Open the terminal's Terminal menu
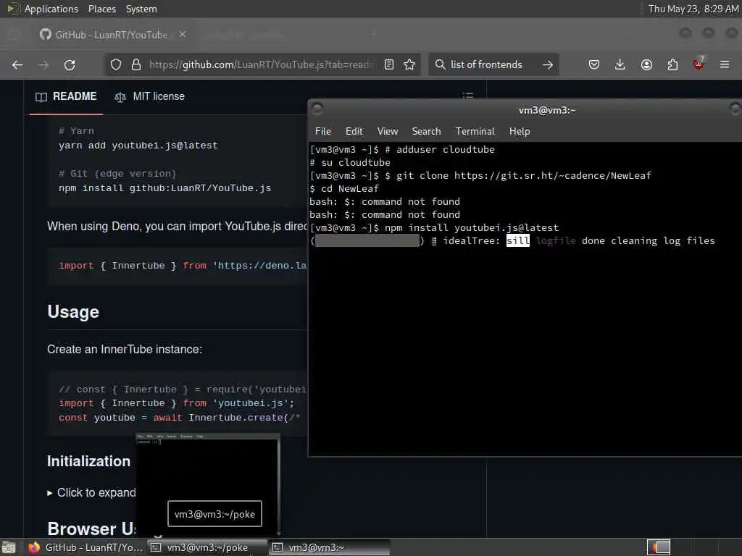This screenshot has width=742, height=556. coord(475,132)
